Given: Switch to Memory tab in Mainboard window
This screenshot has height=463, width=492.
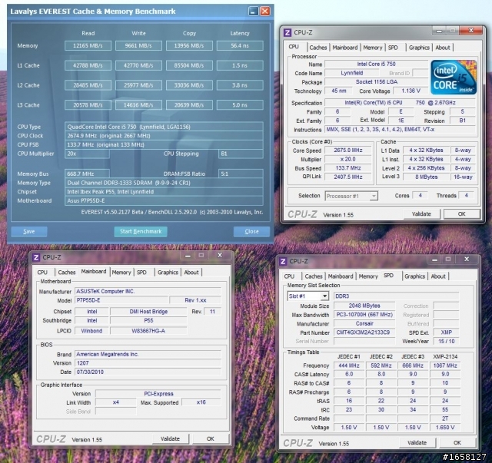Looking at the screenshot, I should pos(121,273).
